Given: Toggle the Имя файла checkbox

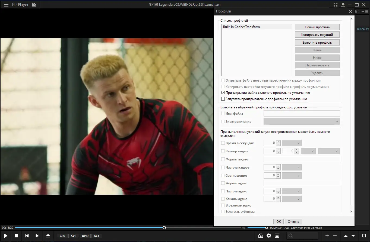Looking at the screenshot, I should (x=223, y=114).
